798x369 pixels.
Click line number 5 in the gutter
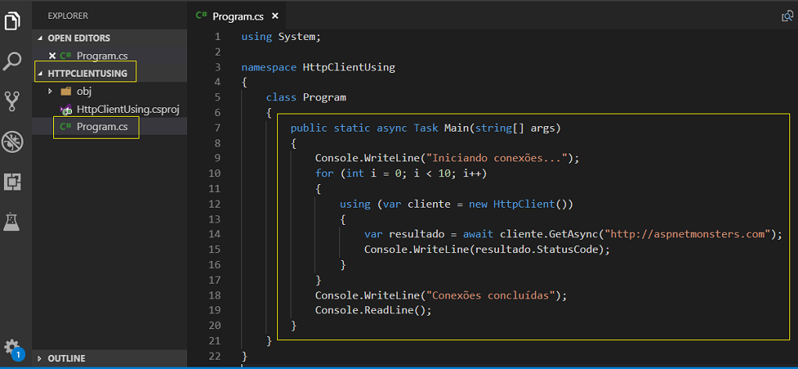217,97
